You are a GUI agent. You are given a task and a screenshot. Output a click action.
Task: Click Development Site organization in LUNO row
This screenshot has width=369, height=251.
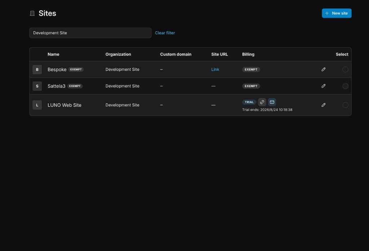point(123,105)
